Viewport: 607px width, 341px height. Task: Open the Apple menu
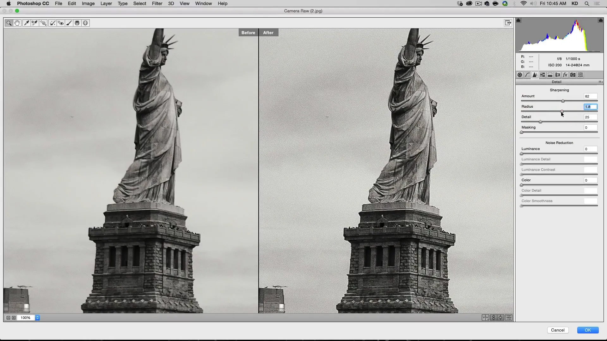(9, 3)
